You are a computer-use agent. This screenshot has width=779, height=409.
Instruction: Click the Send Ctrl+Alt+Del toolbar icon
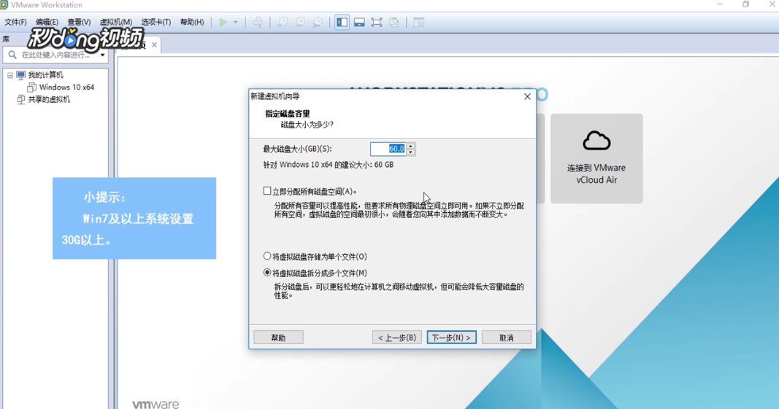point(258,23)
